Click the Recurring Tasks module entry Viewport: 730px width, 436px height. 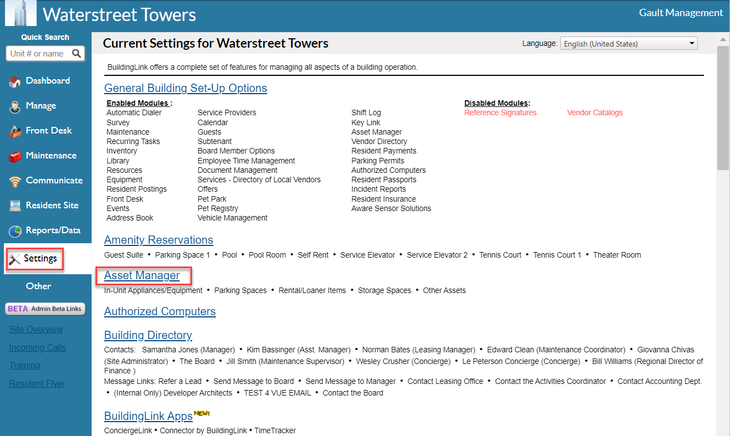click(x=133, y=141)
